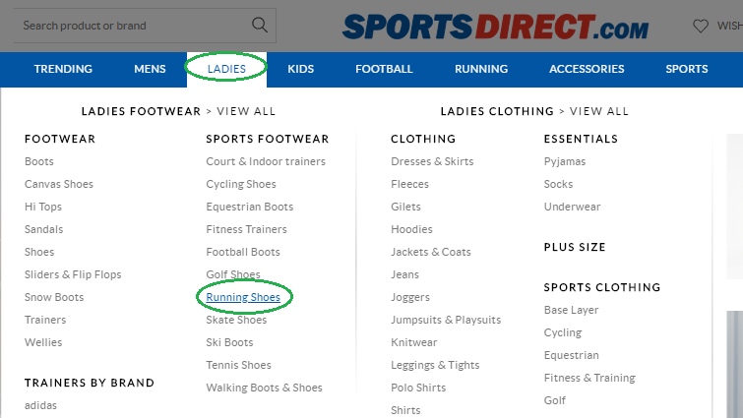743x418 pixels.
Task: Go to Golf sports clothing
Action: click(x=555, y=400)
